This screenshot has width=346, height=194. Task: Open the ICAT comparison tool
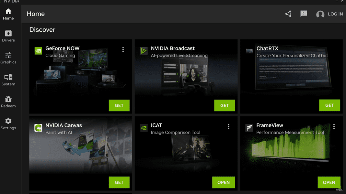click(224, 182)
